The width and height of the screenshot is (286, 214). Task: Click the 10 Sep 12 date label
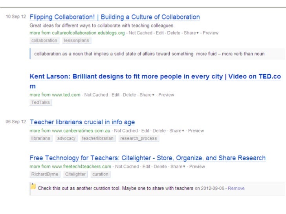pyautogui.click(x=16, y=16)
